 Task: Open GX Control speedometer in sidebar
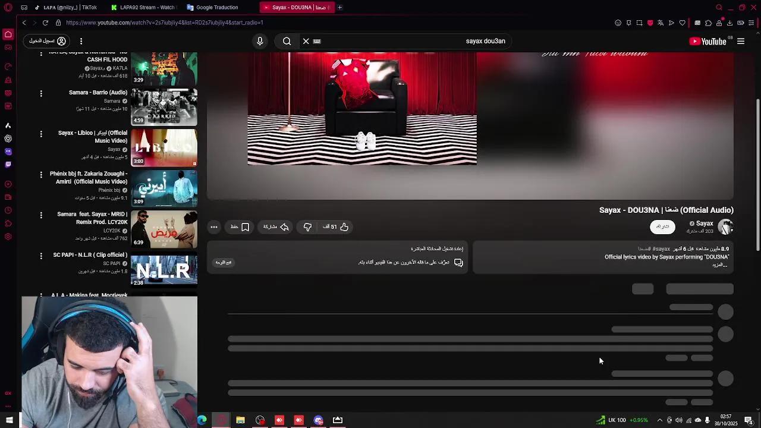click(x=8, y=67)
